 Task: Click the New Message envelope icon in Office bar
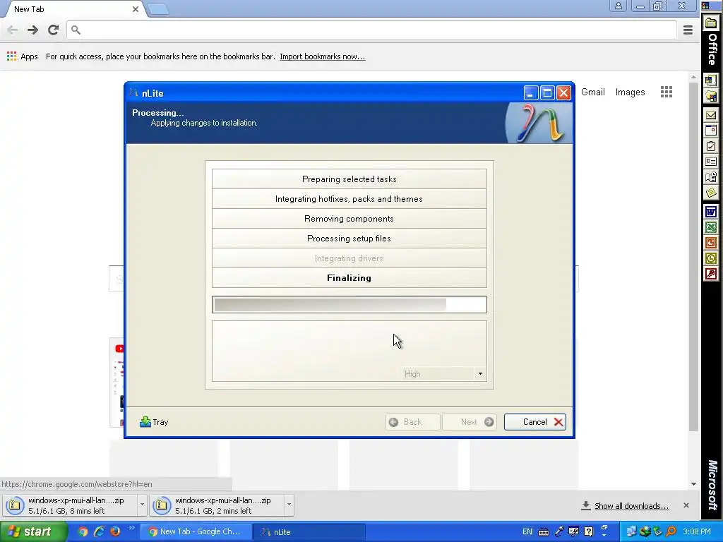[x=710, y=115]
